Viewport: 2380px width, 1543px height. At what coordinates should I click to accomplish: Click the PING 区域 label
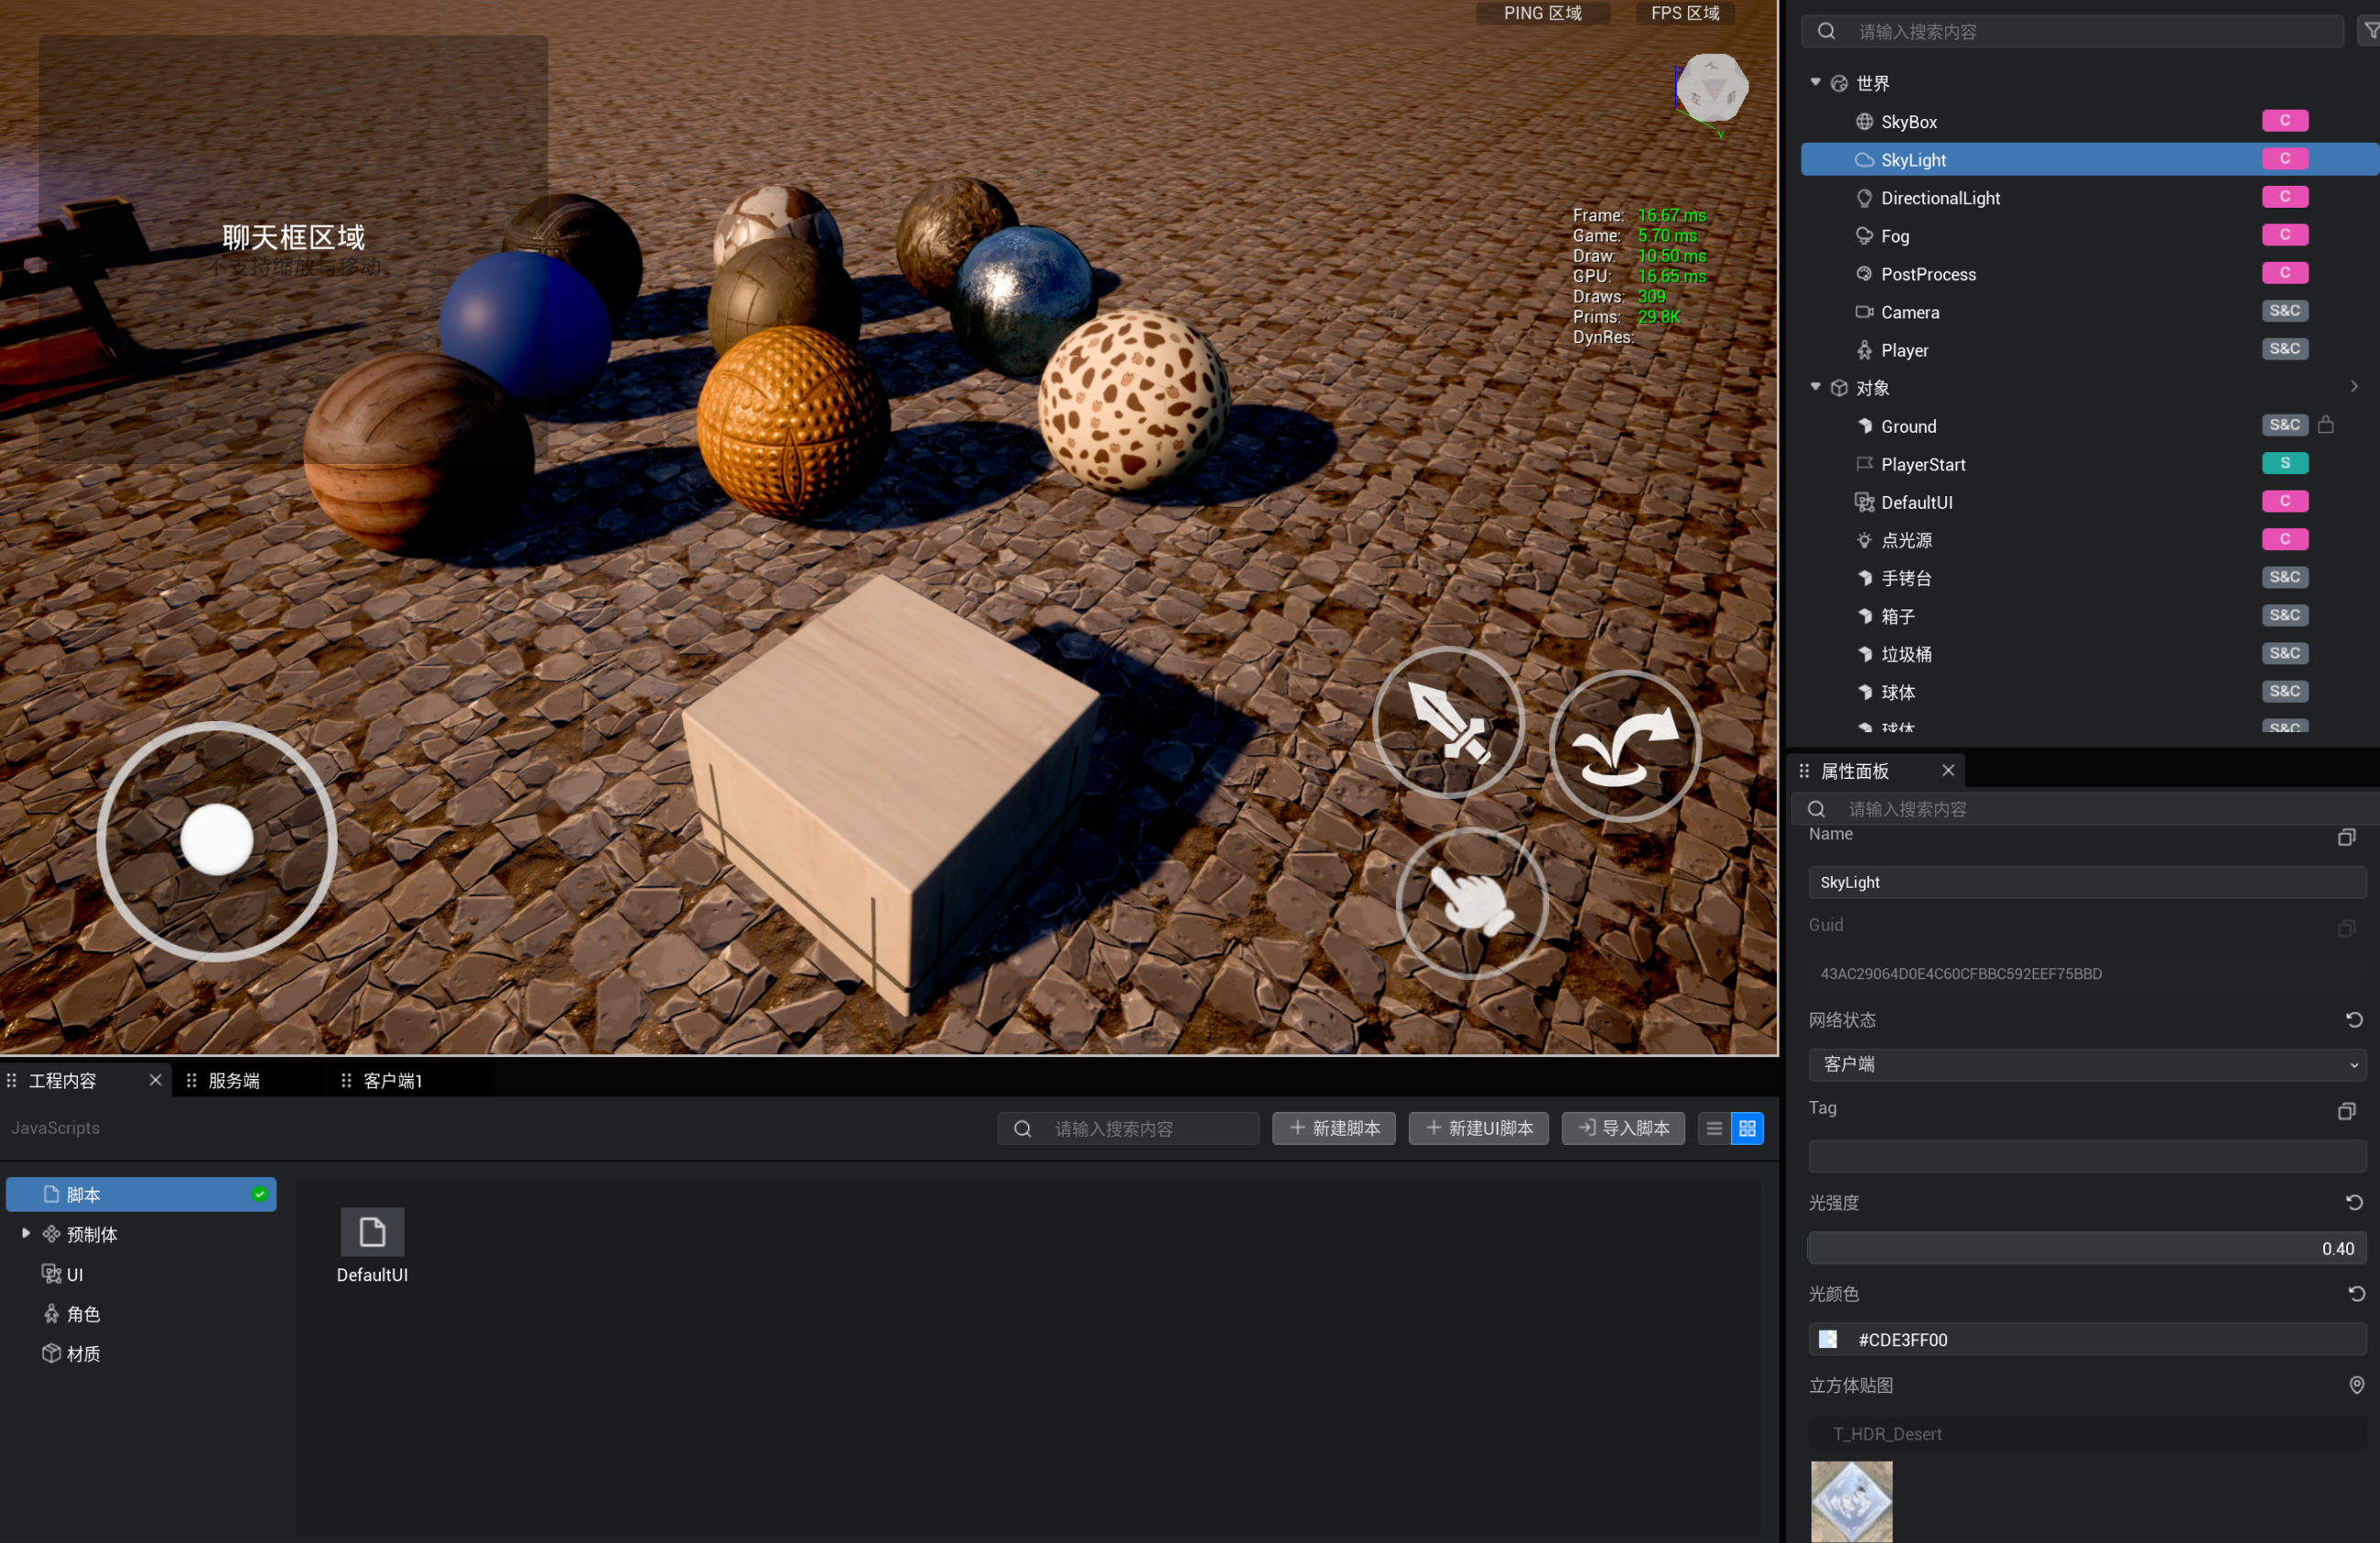pyautogui.click(x=1543, y=13)
